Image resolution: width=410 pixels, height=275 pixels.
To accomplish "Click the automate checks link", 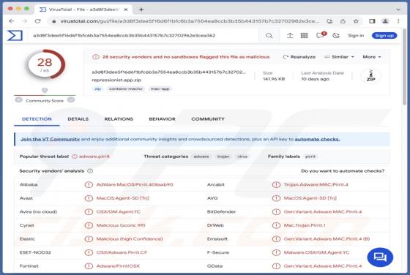I will point(317,139).
